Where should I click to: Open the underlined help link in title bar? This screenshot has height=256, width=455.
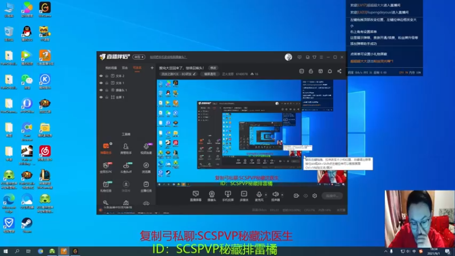point(168,57)
